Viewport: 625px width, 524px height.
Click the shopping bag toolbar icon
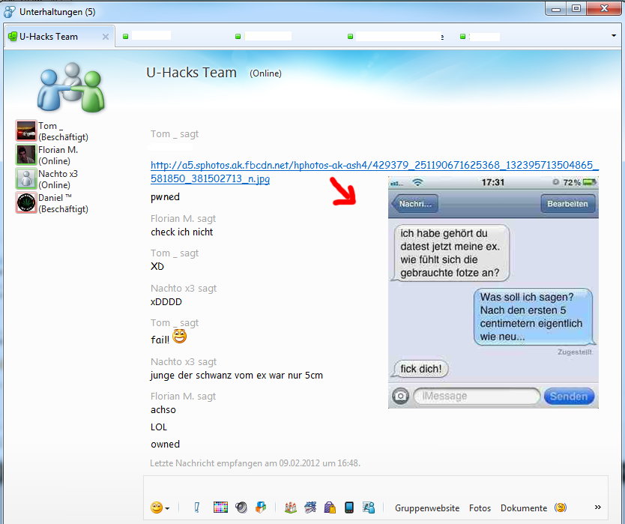click(x=330, y=508)
